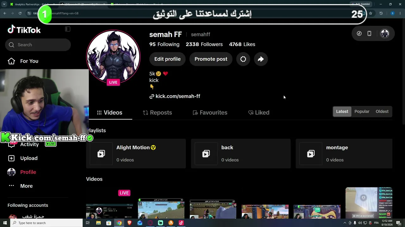
Task: Click the TikTok coins icon in header
Action: click(x=359, y=33)
